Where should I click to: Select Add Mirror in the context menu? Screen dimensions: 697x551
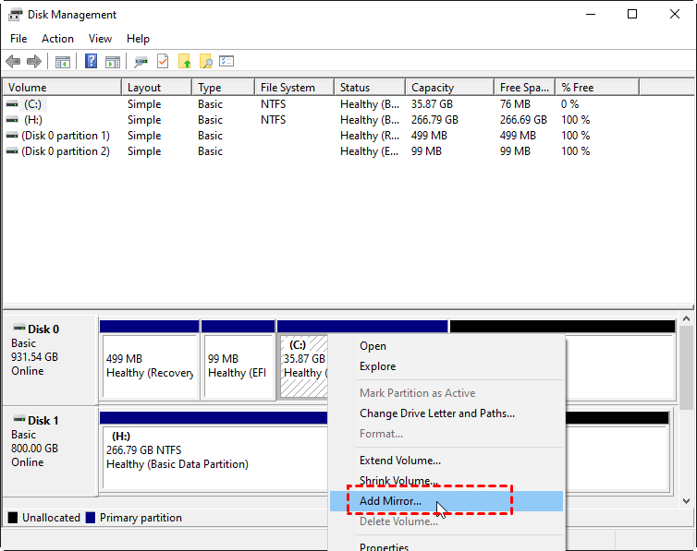point(446,501)
